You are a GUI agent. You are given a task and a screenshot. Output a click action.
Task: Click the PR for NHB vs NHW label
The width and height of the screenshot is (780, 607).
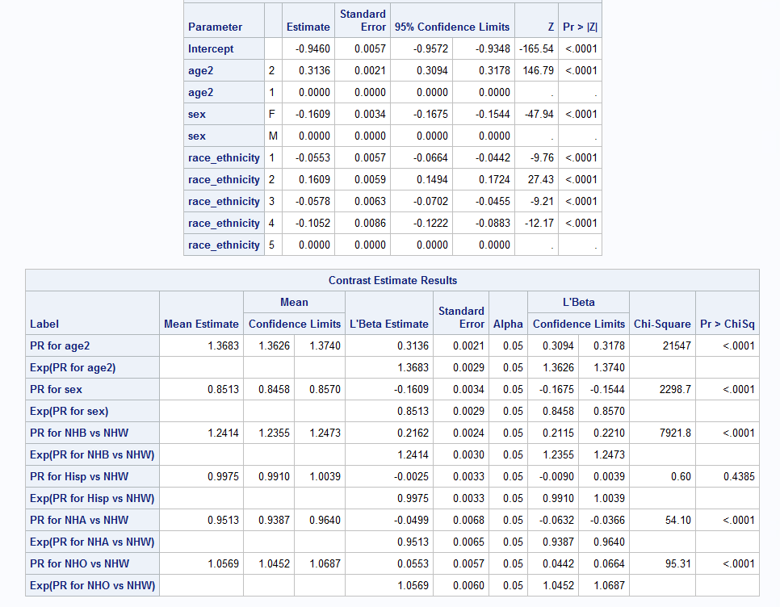[79, 433]
